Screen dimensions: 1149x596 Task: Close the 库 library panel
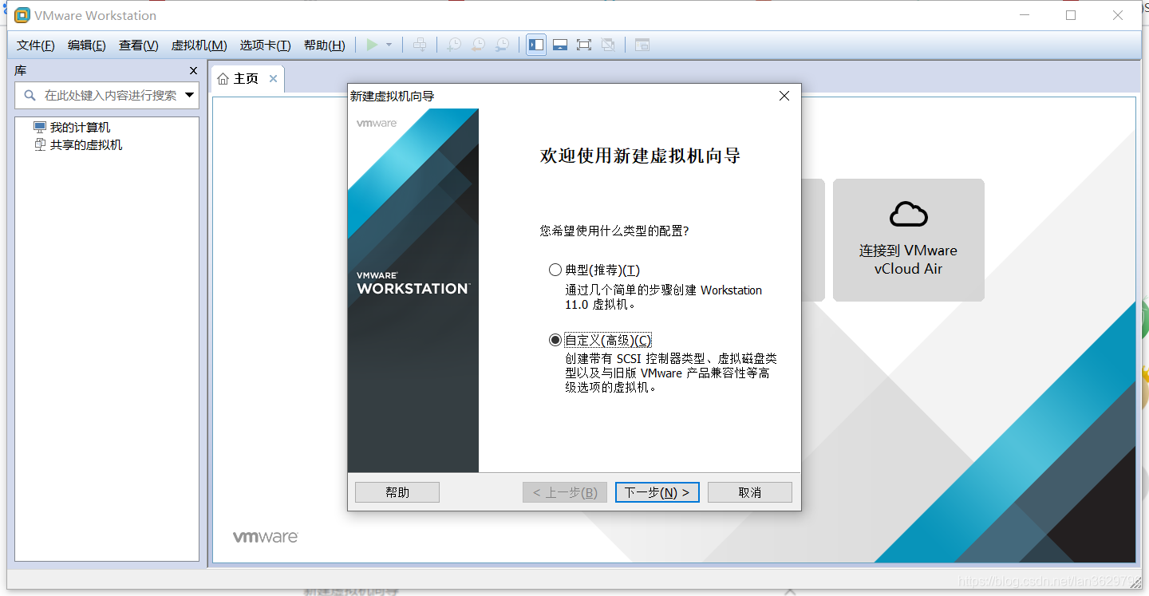pyautogui.click(x=193, y=71)
